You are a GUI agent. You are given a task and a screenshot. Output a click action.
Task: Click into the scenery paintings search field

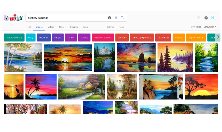coord(66,18)
